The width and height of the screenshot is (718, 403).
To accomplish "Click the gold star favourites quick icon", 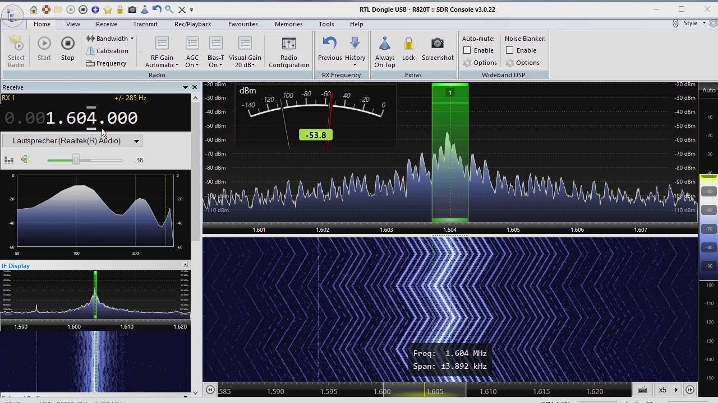I will point(108,10).
